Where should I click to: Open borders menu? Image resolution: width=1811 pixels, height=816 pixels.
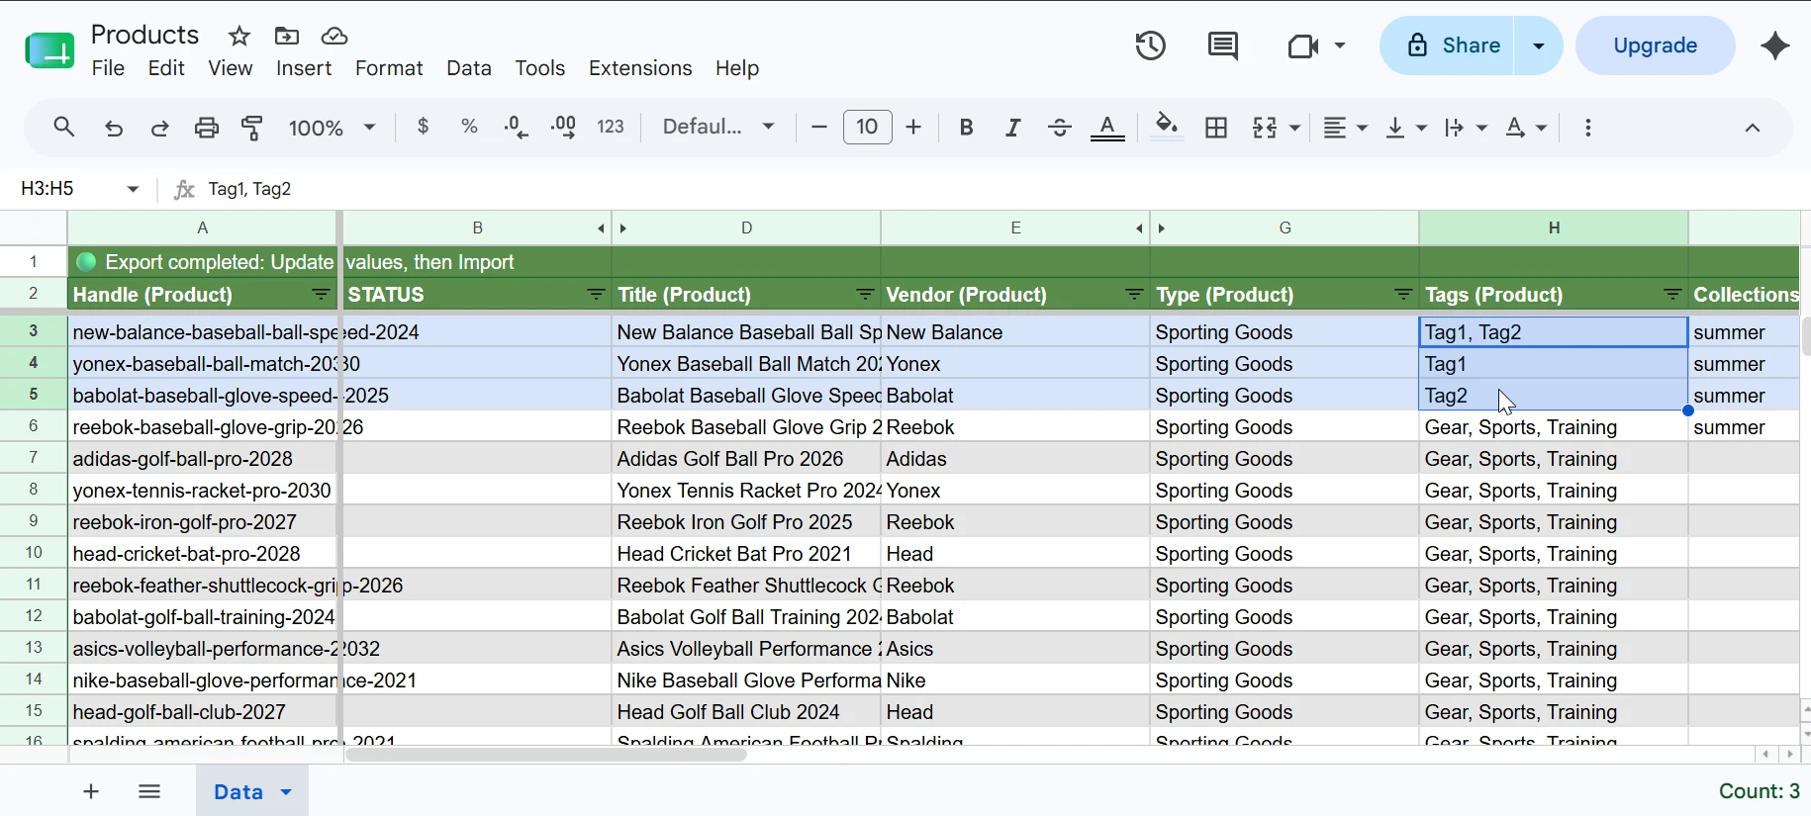pos(1216,128)
